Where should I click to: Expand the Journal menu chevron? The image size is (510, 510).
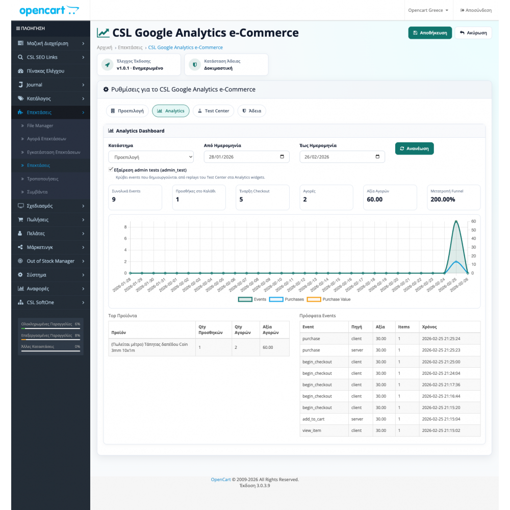pyautogui.click(x=83, y=85)
